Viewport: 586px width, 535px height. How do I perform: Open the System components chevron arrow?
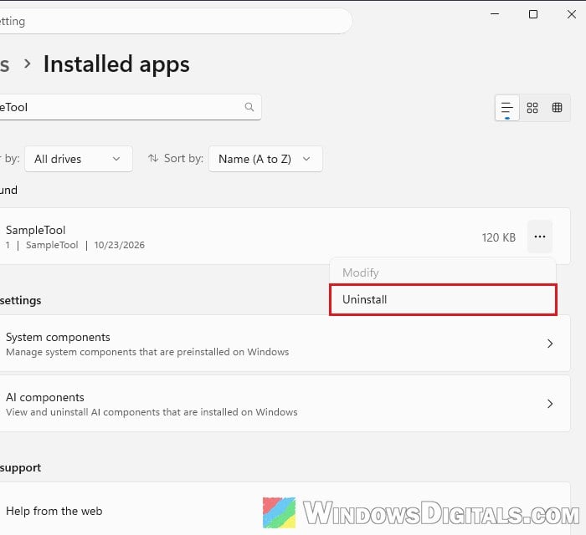click(x=550, y=344)
